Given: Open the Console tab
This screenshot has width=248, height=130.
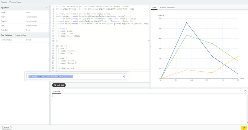Looking at the screenshot, I should pos(56,91).
